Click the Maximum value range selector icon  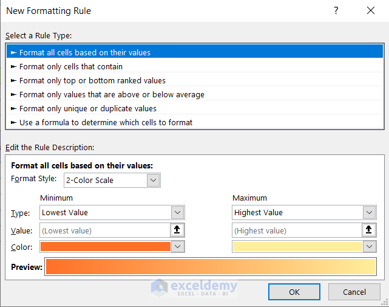coord(369,230)
